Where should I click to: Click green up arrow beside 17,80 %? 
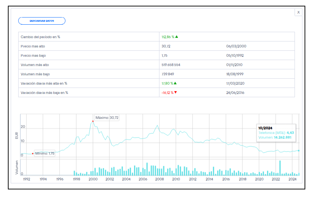click(175, 83)
